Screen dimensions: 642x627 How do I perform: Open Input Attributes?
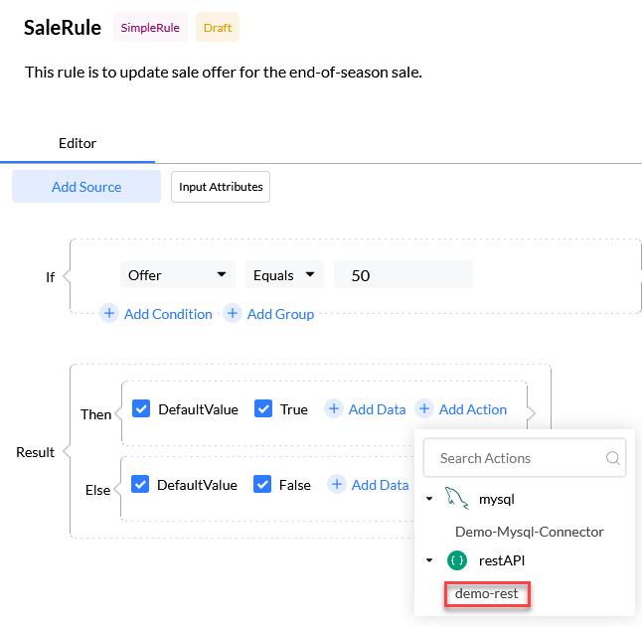pyautogui.click(x=221, y=187)
